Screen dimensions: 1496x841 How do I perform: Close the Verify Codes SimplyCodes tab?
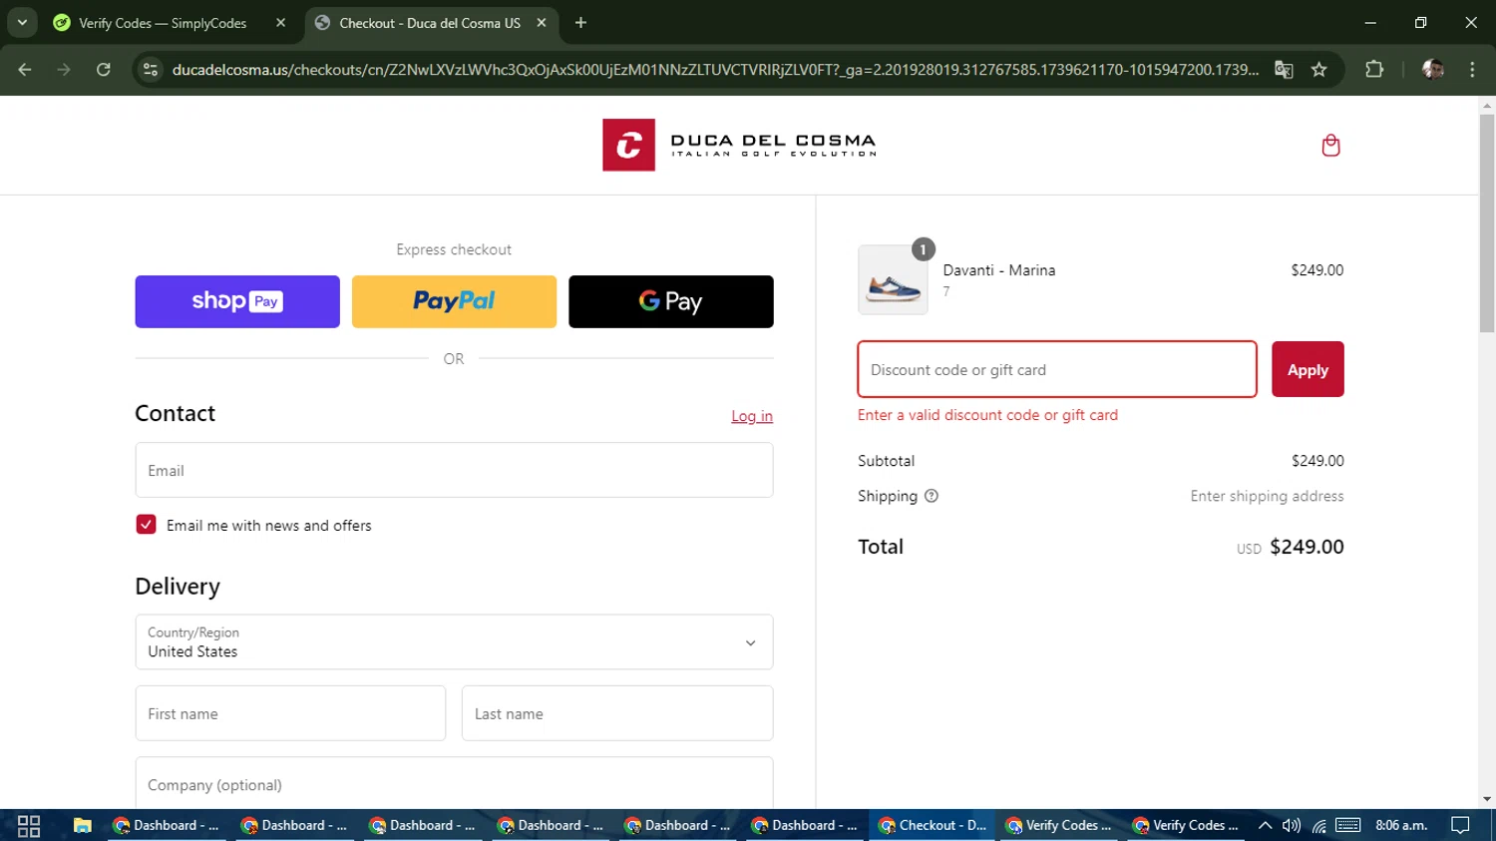coord(280,23)
